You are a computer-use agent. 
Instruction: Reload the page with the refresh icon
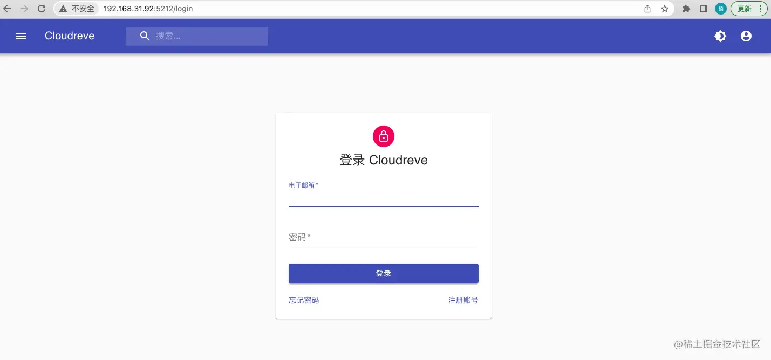(x=42, y=9)
